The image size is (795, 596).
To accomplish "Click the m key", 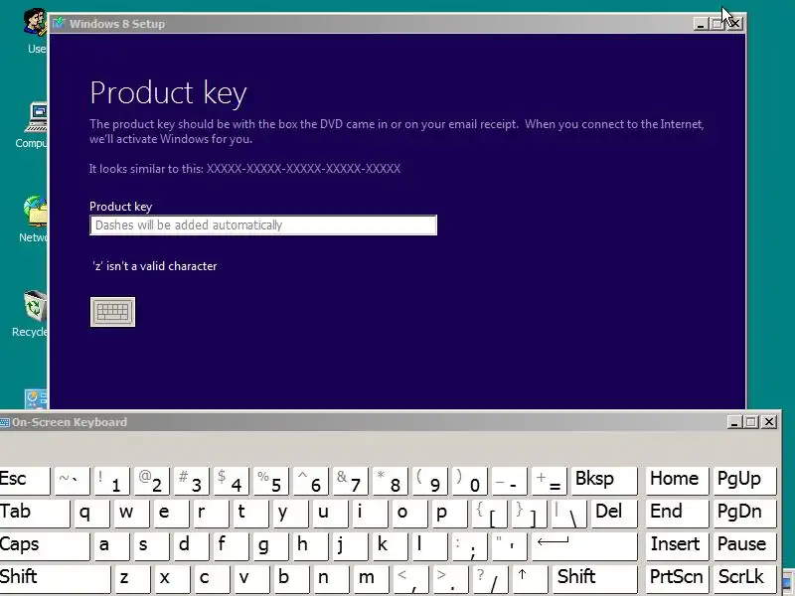I will tap(371, 578).
